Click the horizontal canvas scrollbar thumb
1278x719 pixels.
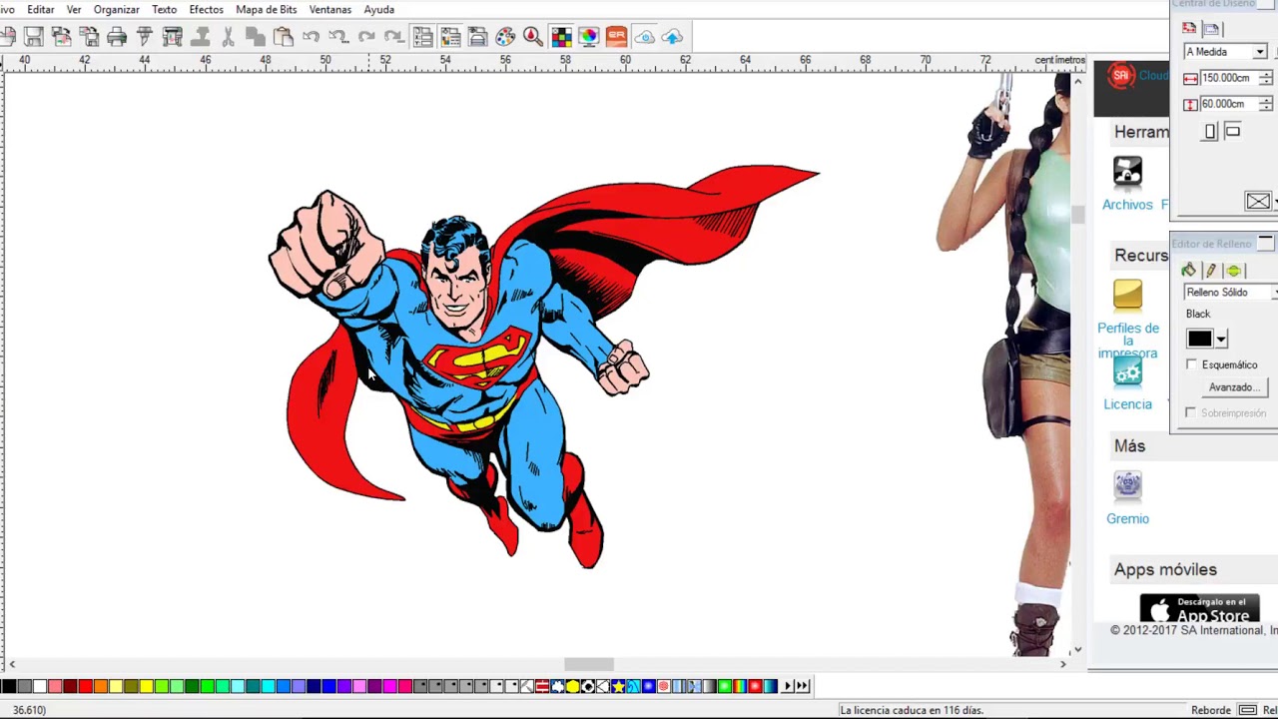[x=589, y=665]
